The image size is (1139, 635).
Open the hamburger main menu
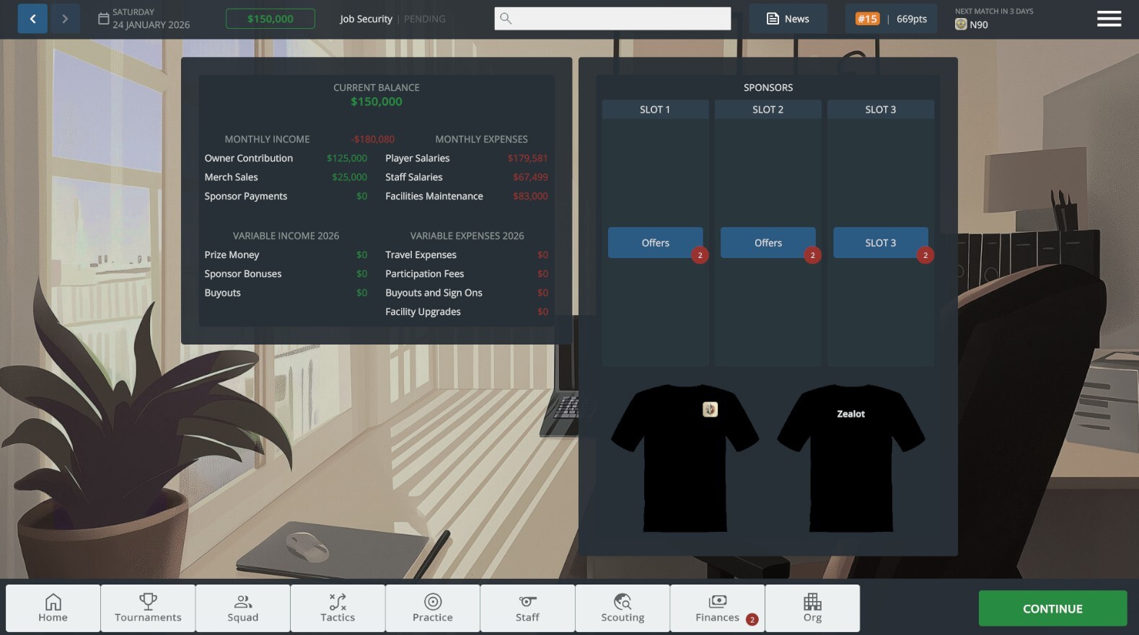coord(1109,19)
